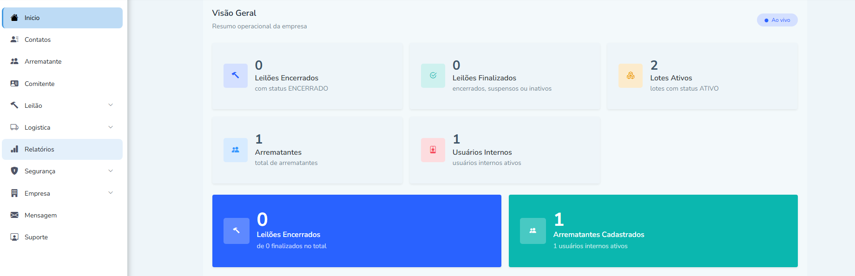Click the blue Leilões Encerrados banner title

pyautogui.click(x=289, y=235)
